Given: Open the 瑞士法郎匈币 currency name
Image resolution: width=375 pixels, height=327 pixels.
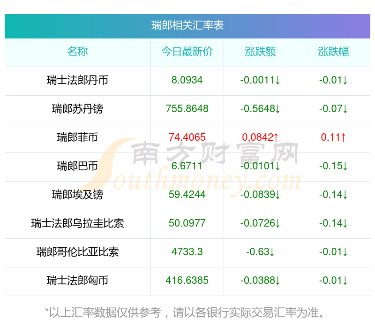Looking at the screenshot, I should click(x=77, y=280).
